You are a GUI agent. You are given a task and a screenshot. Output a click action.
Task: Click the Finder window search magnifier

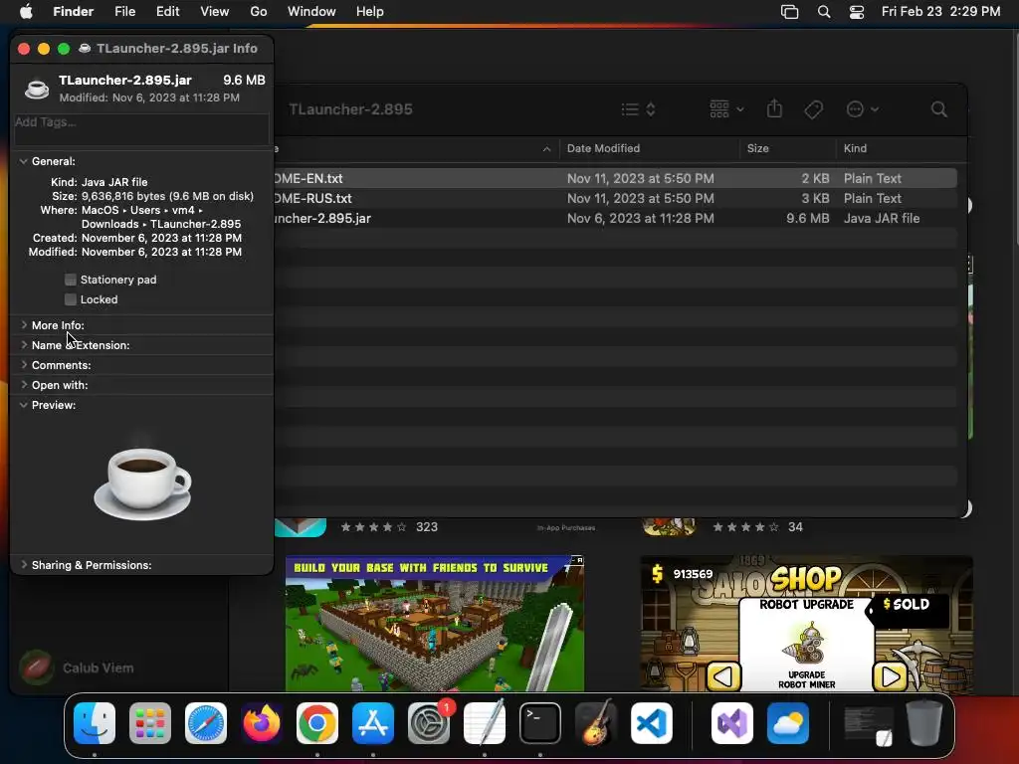[x=939, y=109]
